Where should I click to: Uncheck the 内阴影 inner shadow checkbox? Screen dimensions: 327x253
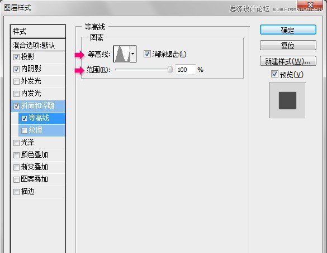point(16,69)
